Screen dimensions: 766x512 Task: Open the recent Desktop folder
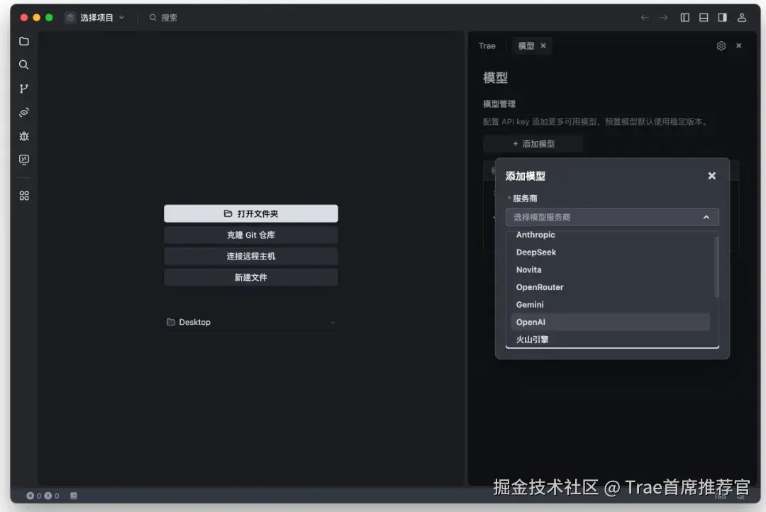pyautogui.click(x=250, y=322)
